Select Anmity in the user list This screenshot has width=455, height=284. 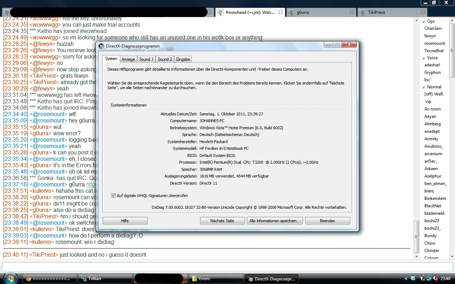[432, 139]
